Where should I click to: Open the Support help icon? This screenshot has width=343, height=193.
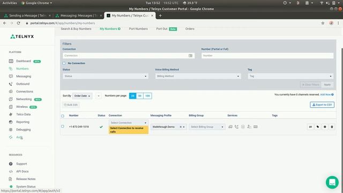pyautogui.click(x=11, y=164)
